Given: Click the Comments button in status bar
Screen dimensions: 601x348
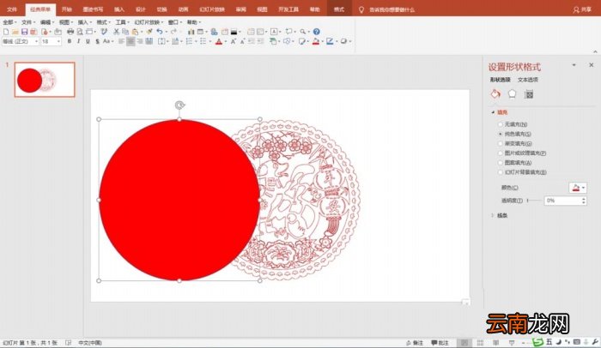Looking at the screenshot, I should click(440, 343).
